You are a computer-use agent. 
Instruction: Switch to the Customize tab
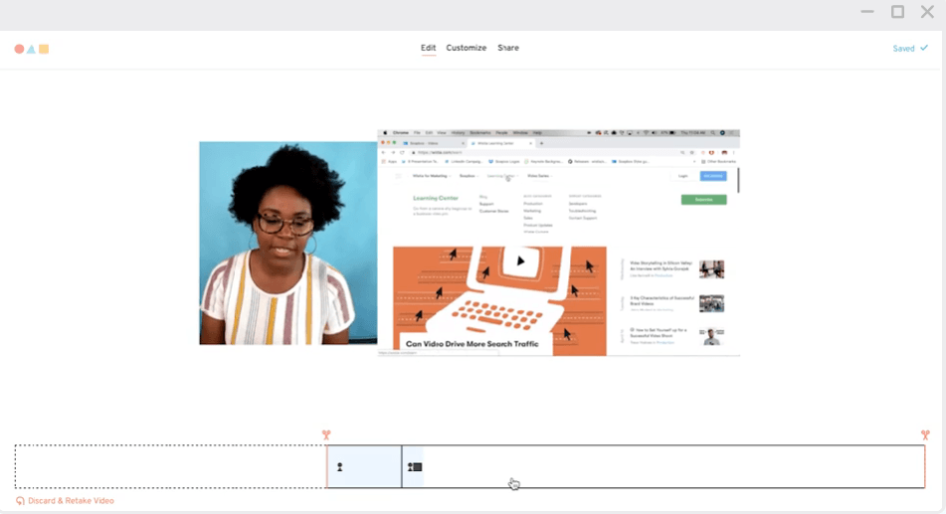pos(466,48)
